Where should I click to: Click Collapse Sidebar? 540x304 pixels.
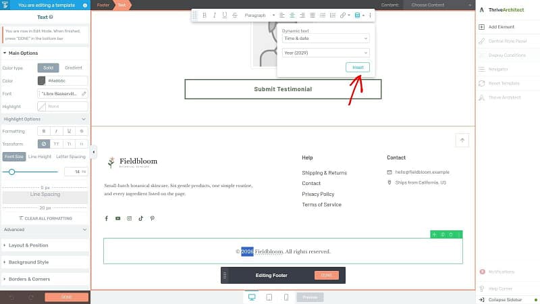click(504, 300)
